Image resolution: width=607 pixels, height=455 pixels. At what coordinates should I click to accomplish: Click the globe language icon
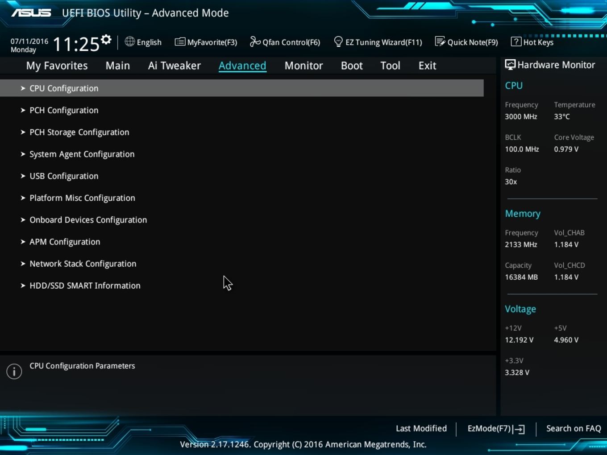point(130,41)
